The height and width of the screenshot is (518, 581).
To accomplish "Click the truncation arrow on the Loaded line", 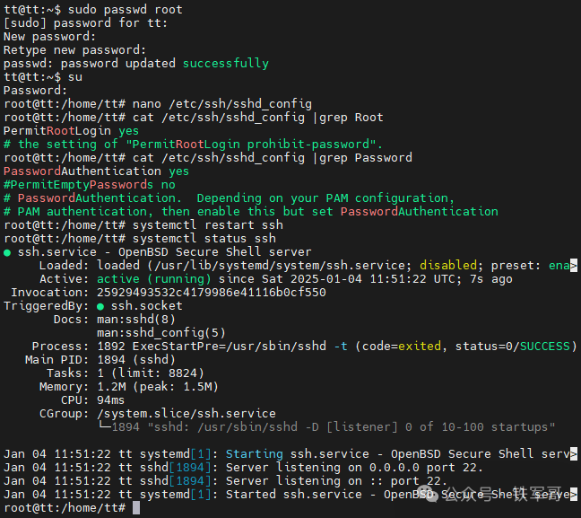I will coord(574,266).
